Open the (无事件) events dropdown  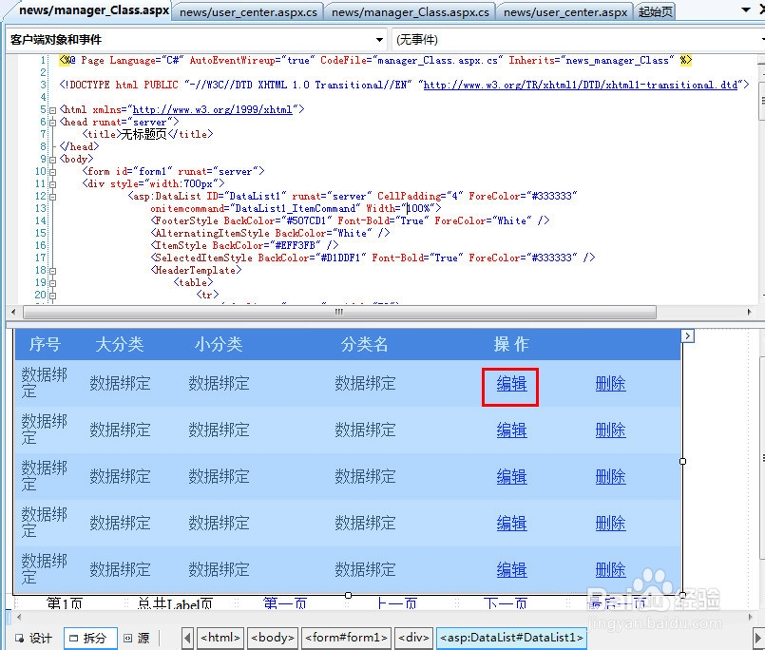tap(579, 40)
